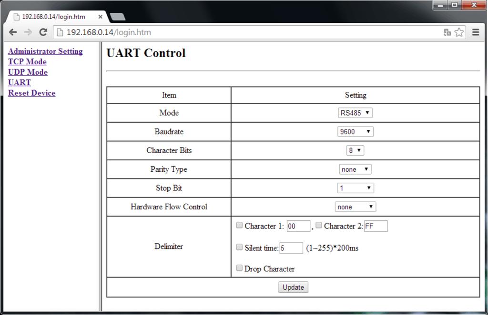Bookmark this page with the star icon
This screenshot has width=488, height=315.
tap(459, 32)
